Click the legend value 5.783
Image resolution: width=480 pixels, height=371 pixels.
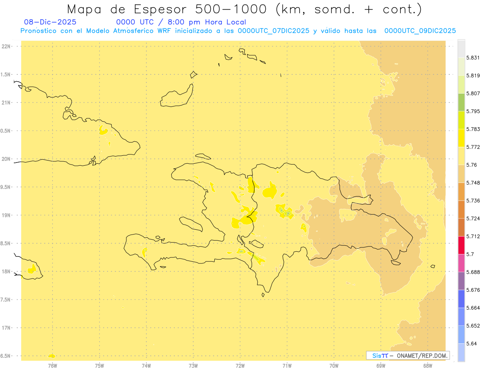click(x=473, y=129)
